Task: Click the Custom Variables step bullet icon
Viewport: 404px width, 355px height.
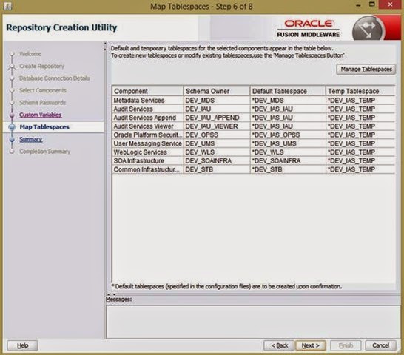Action: (12, 115)
